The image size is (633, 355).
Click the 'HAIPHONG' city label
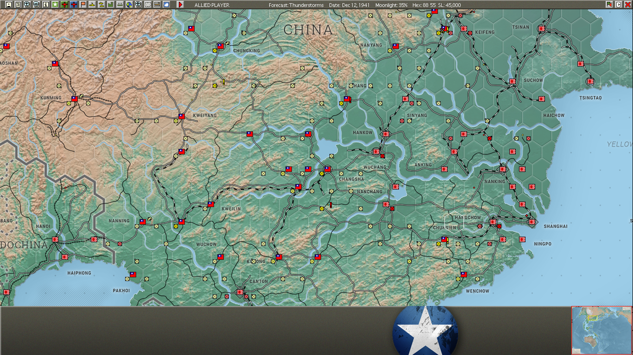point(79,273)
